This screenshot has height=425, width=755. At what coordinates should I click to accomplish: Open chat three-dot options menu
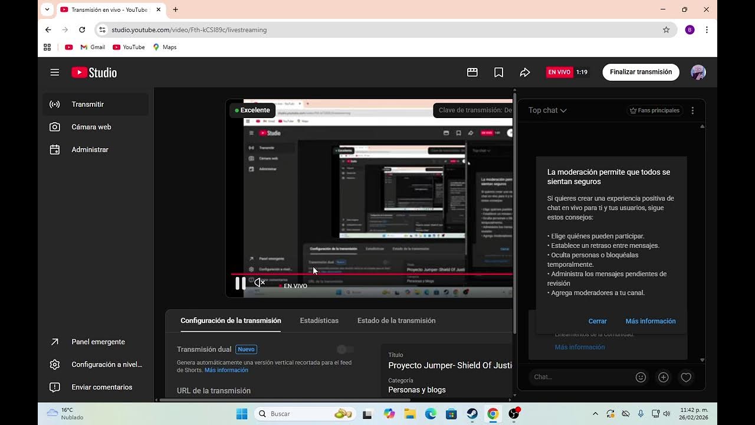[x=692, y=110]
